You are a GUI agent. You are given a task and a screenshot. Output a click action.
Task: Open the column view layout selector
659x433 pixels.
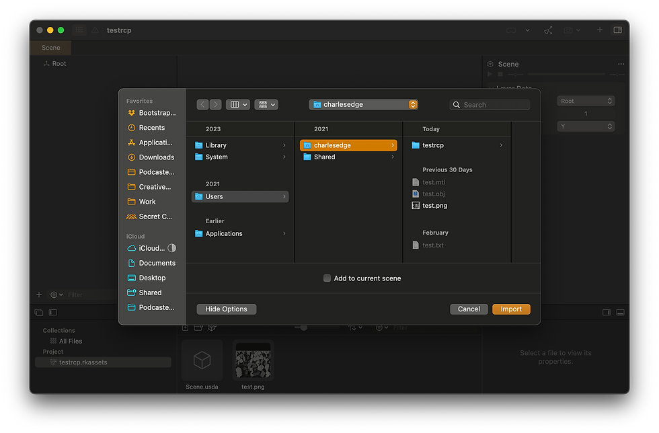pos(237,104)
